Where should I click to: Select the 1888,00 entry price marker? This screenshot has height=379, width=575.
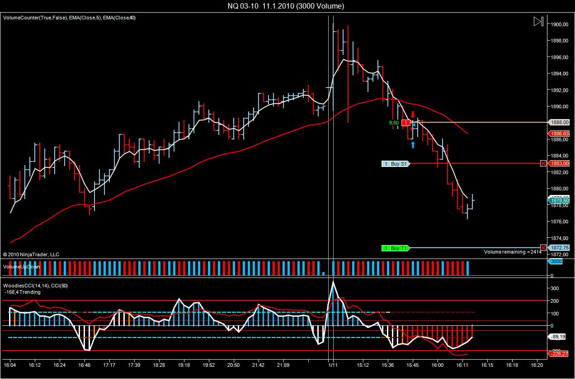(x=558, y=122)
